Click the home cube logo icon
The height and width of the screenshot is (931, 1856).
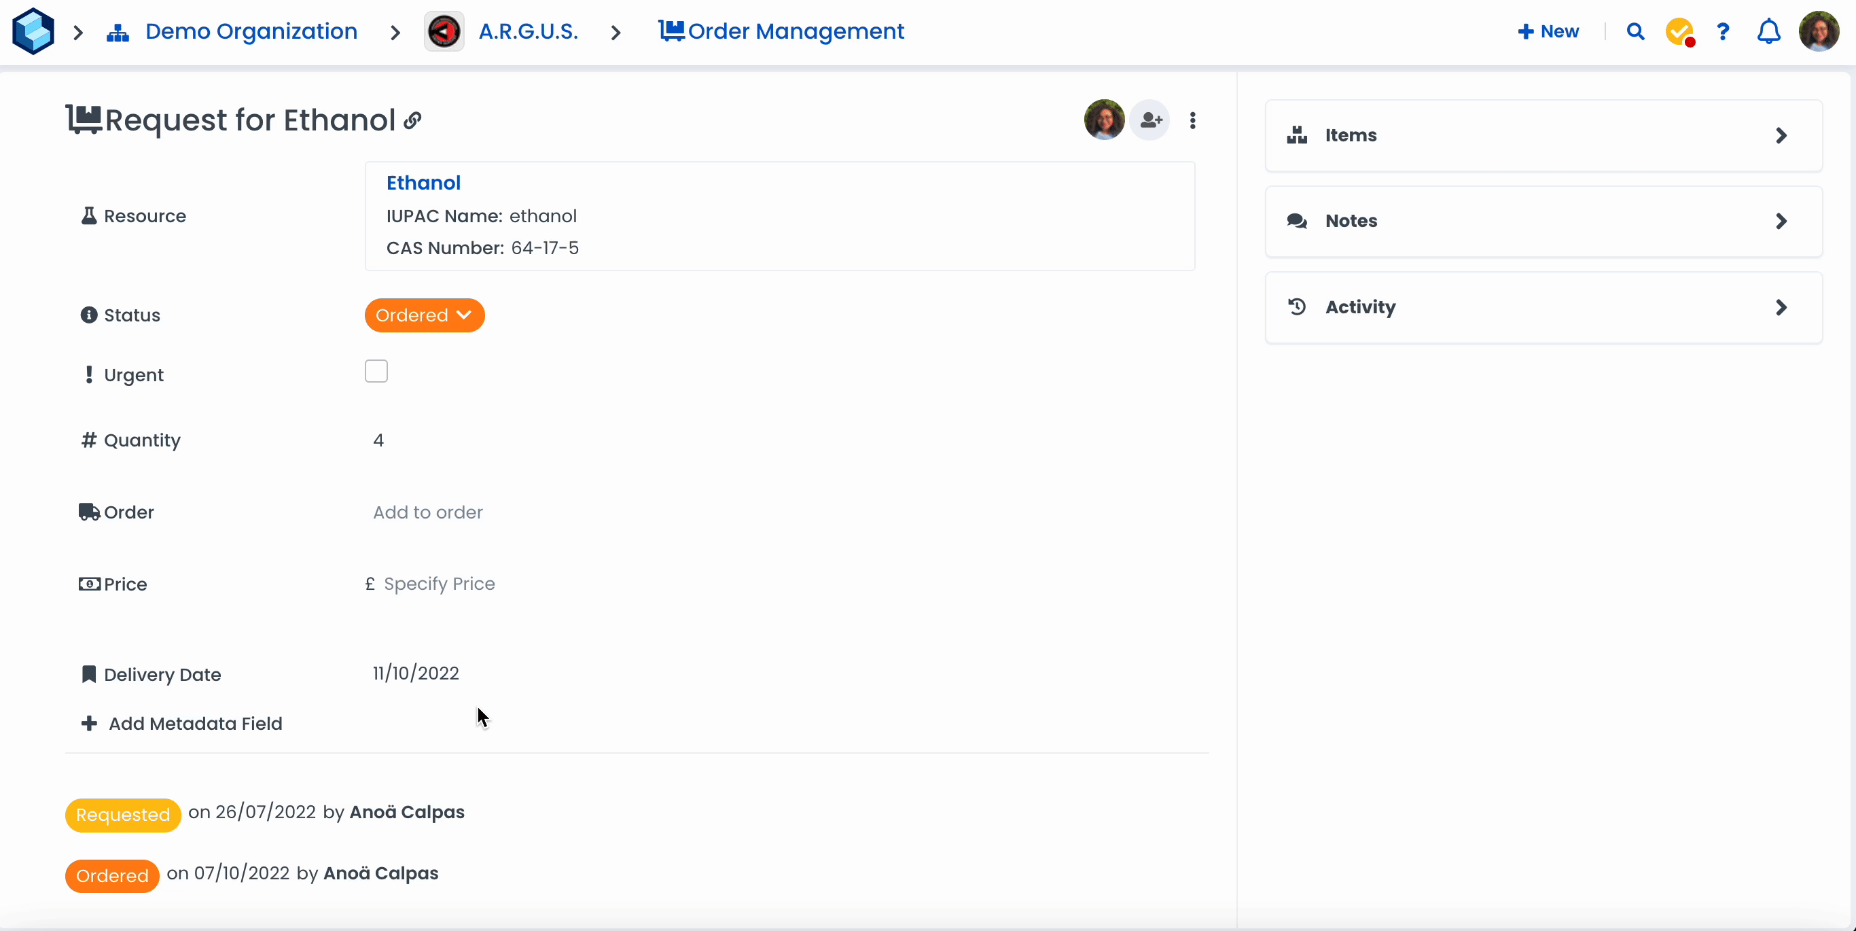pos(33,32)
